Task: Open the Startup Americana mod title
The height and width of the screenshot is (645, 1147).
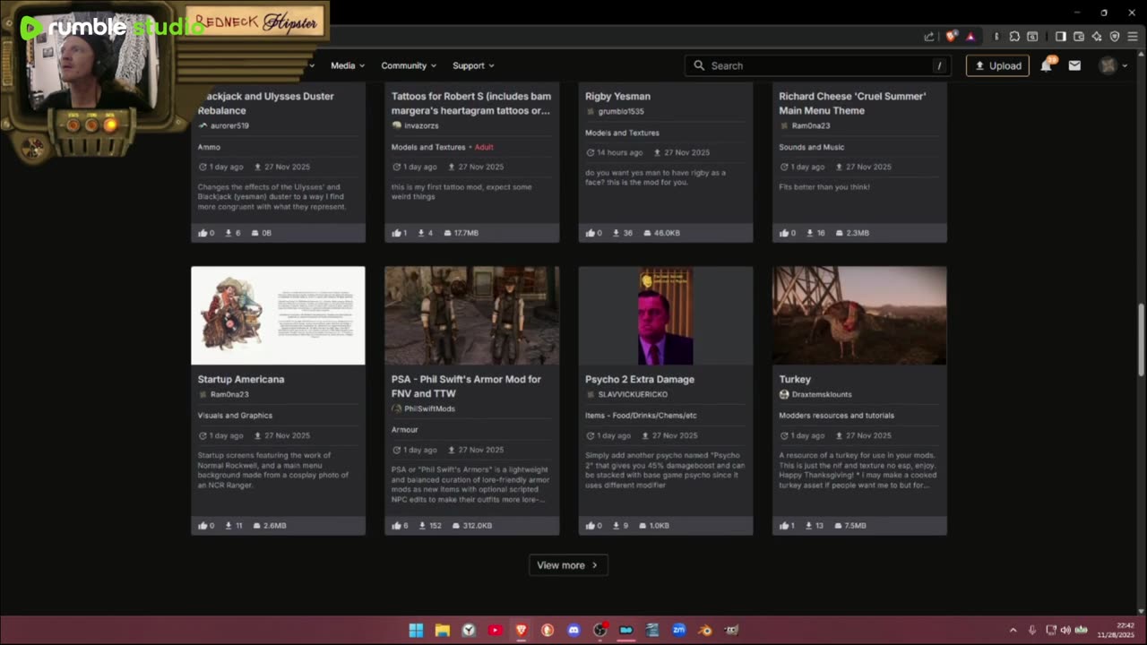Action: [241, 379]
